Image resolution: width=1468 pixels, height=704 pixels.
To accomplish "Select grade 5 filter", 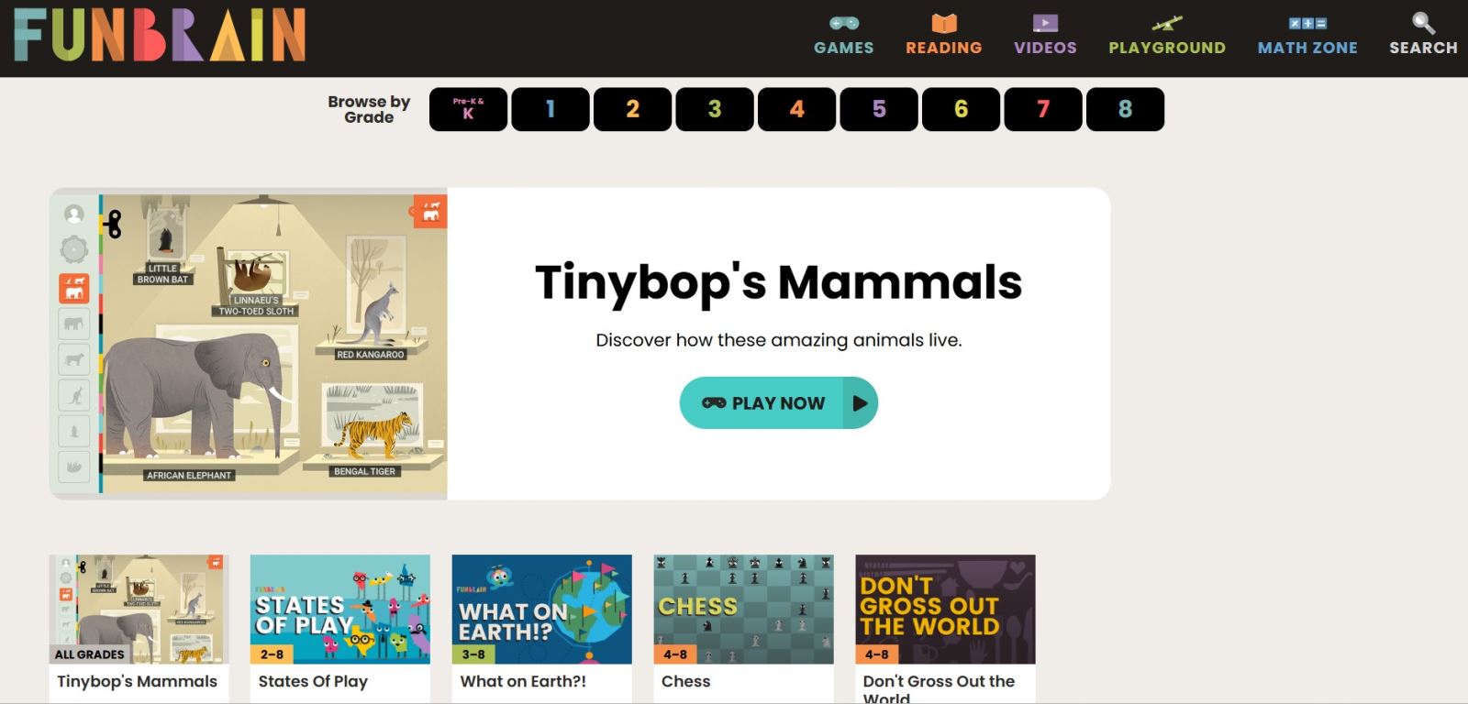I will pos(879,109).
